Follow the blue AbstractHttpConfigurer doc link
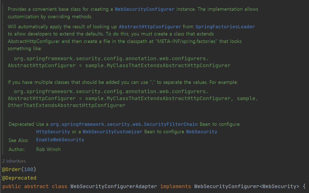 (x=150, y=27)
